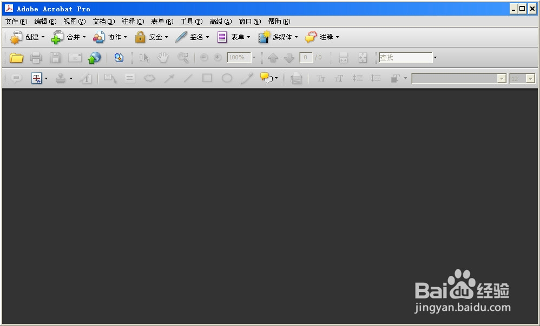Screen dimensions: 540x326
Task: Choose the Text Box tool icon
Action: [x=129, y=78]
